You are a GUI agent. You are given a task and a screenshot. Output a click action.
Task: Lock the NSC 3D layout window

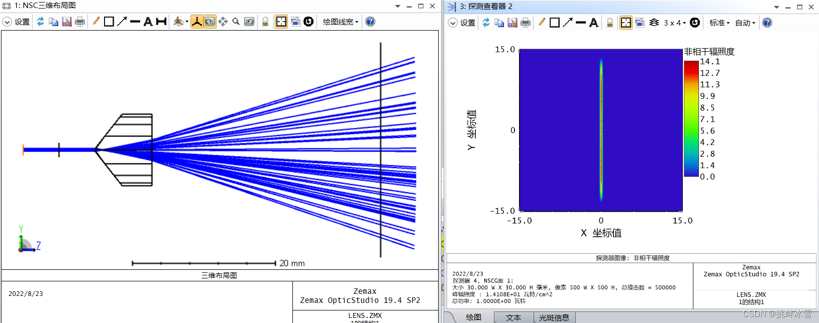(x=265, y=22)
